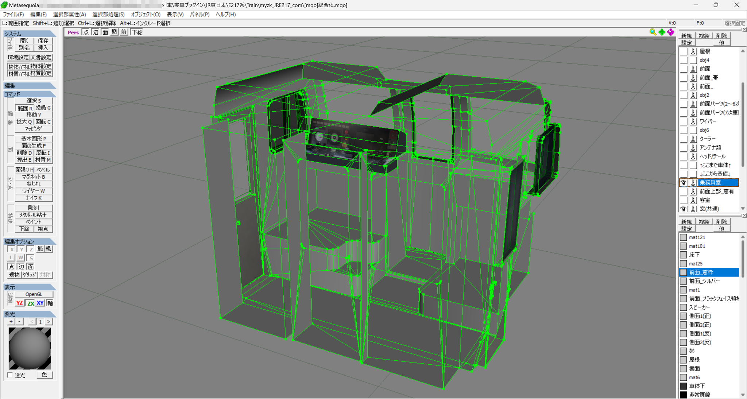
Task: Go to next light with > button
Action: point(49,322)
